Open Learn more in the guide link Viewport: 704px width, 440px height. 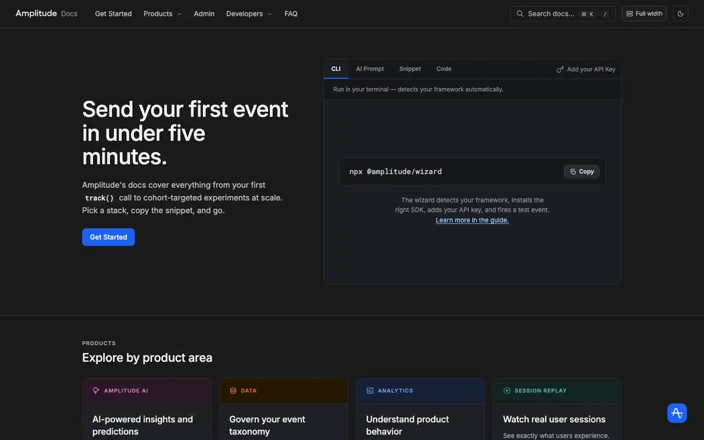472,220
